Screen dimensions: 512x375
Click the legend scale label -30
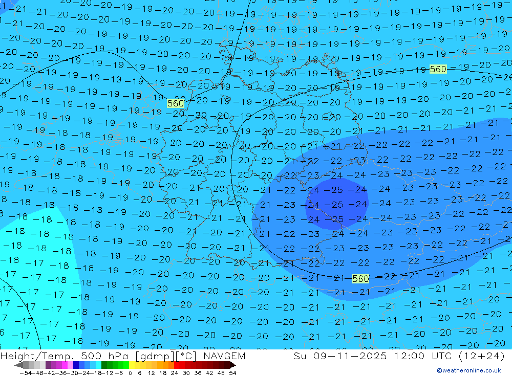pos(73,373)
